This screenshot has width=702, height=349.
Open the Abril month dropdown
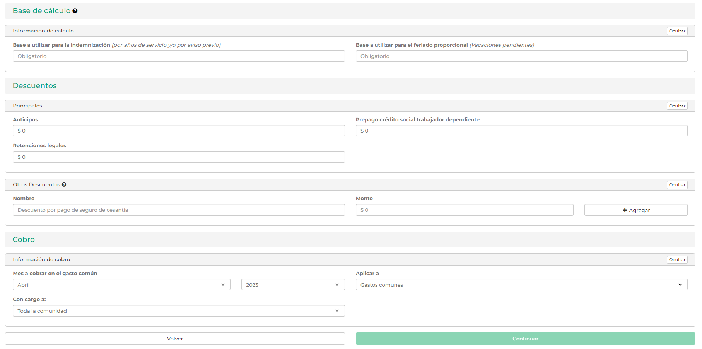[121, 285]
